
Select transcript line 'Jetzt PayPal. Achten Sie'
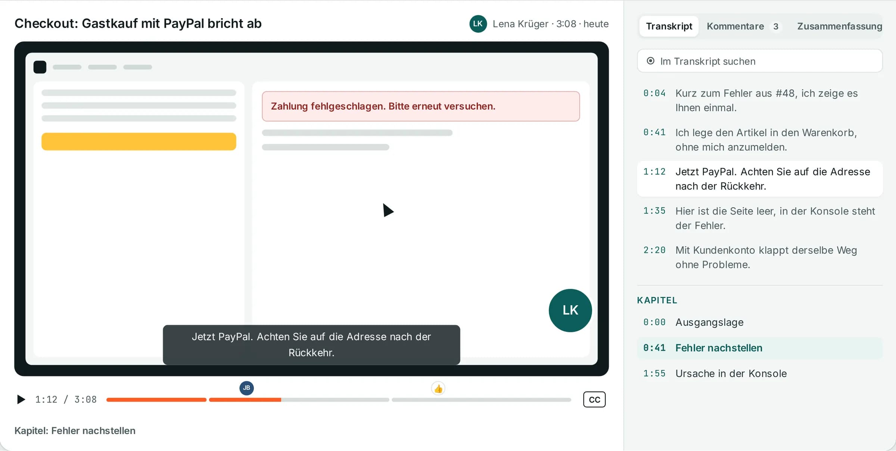760,179
